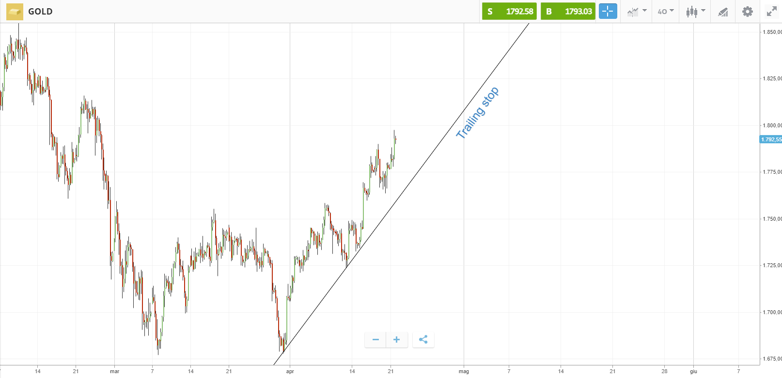This screenshot has height=378, width=782.
Task: Click the share chart icon
Action: [423, 340]
